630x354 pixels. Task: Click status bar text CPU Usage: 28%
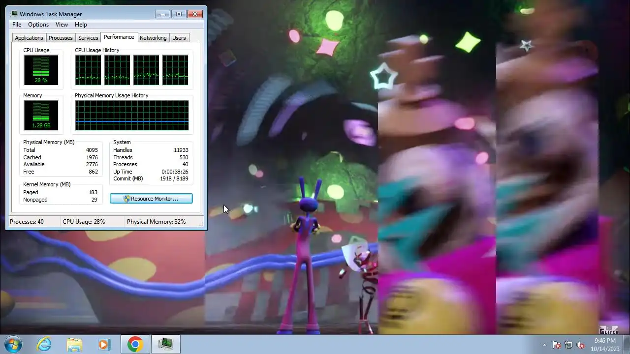pyautogui.click(x=84, y=222)
